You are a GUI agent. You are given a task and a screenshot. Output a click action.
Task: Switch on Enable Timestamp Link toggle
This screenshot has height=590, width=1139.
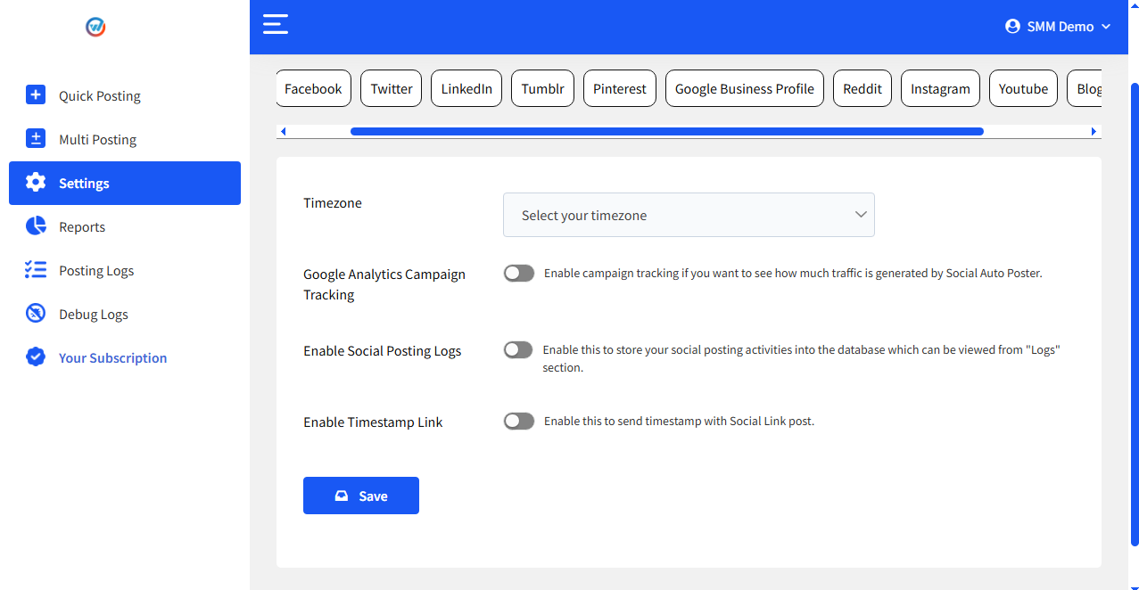[519, 421]
